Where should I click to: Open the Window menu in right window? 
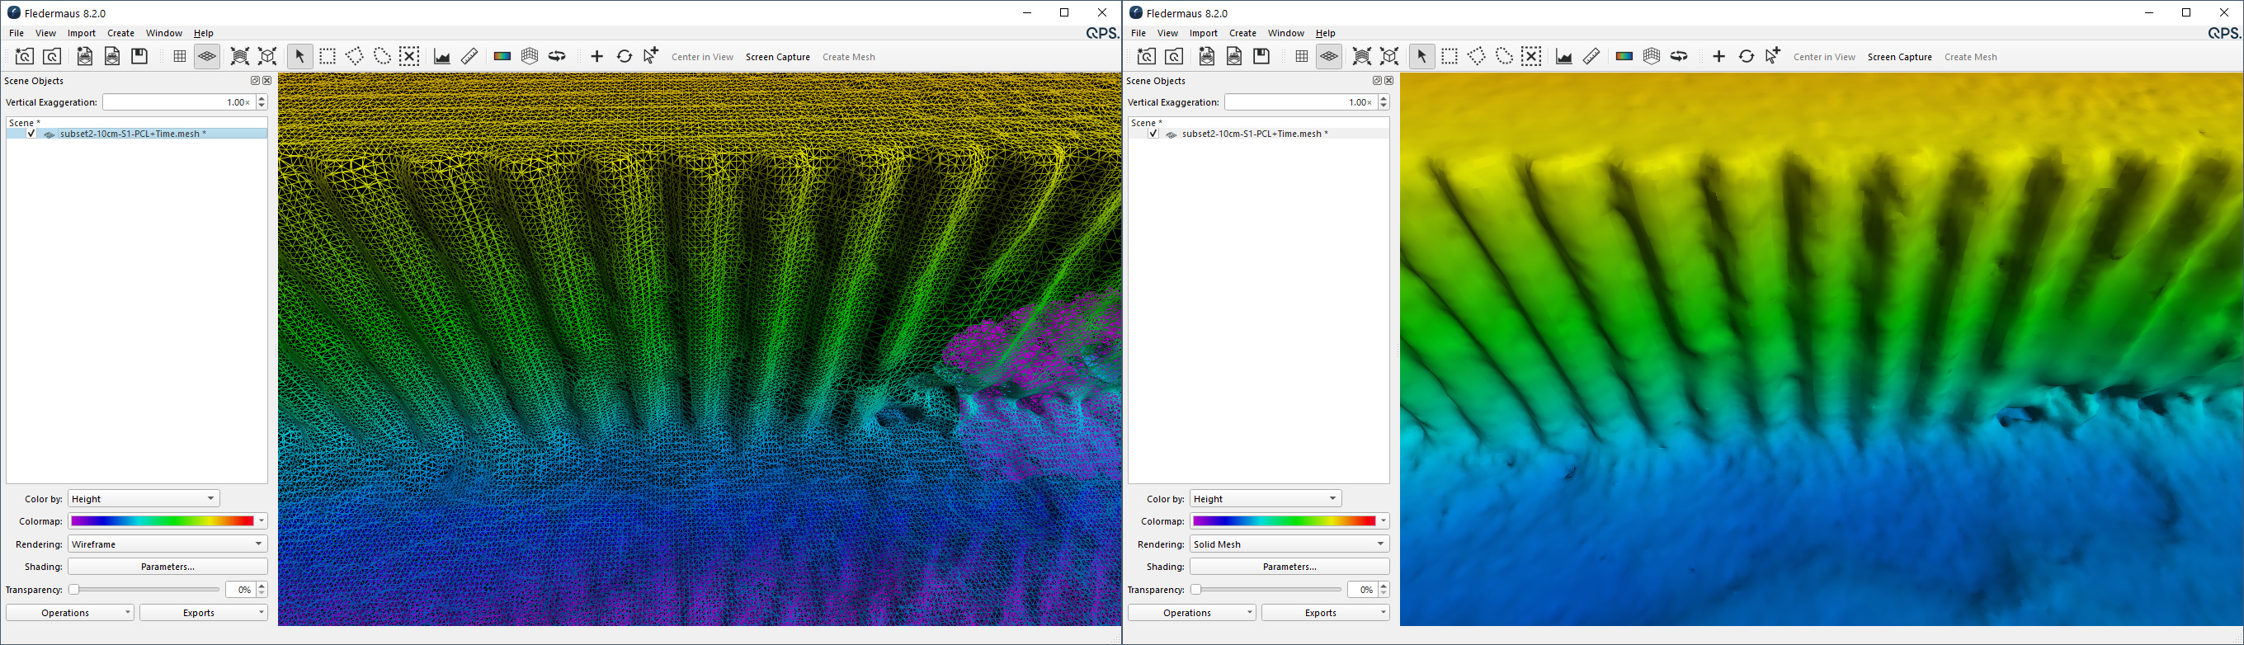pos(1286,33)
